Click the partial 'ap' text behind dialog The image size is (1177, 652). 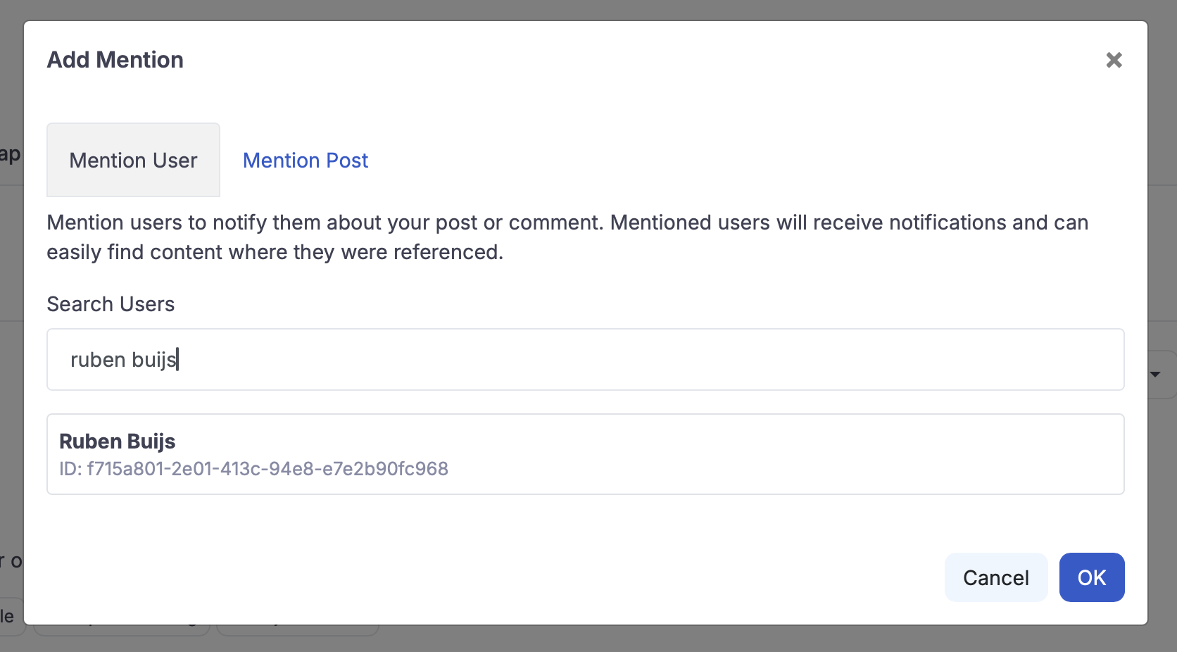(10, 153)
